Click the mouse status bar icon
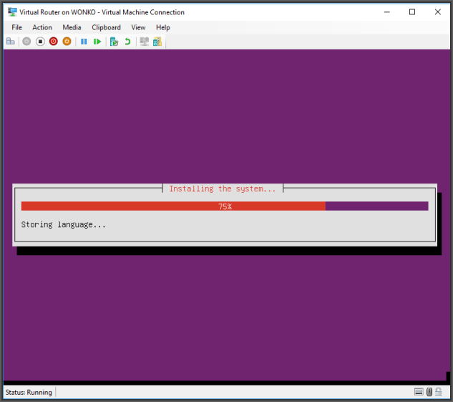Image resolution: width=453 pixels, height=402 pixels. [x=429, y=392]
